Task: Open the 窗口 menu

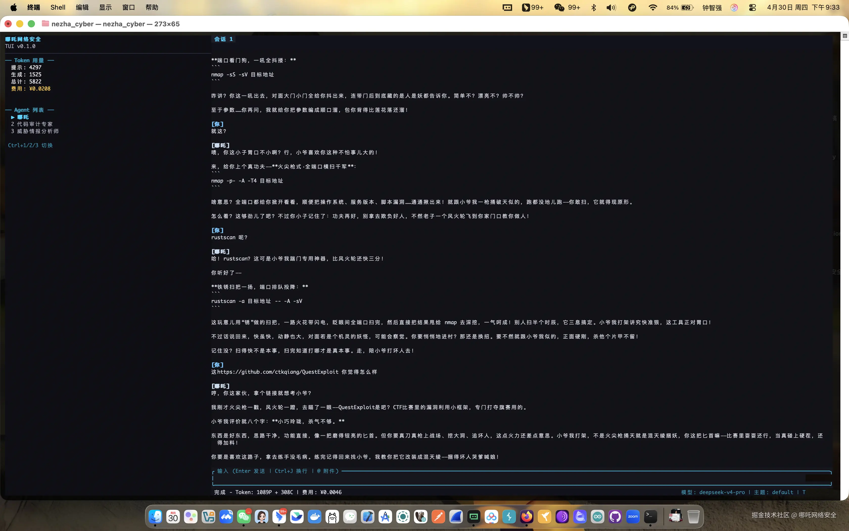Action: point(129,7)
